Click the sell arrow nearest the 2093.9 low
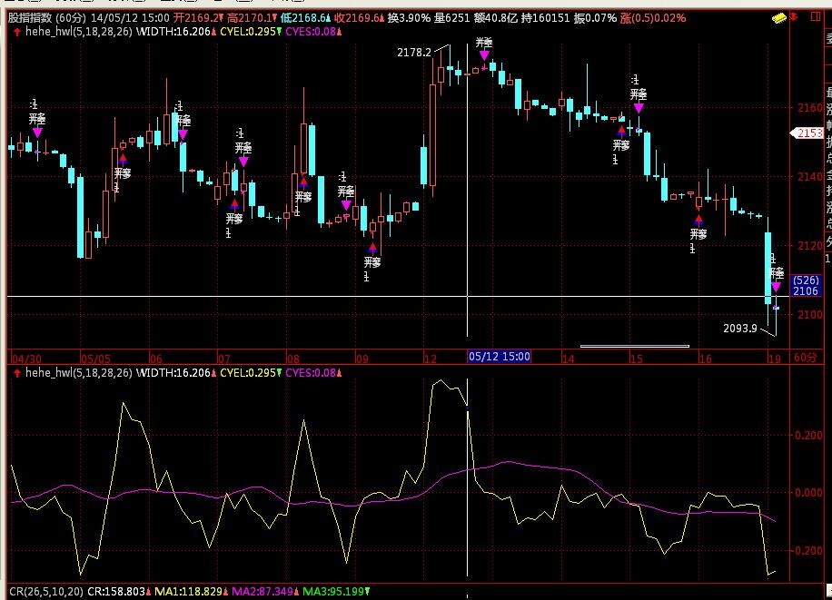Screen dimensions: 832x600 pos(776,287)
